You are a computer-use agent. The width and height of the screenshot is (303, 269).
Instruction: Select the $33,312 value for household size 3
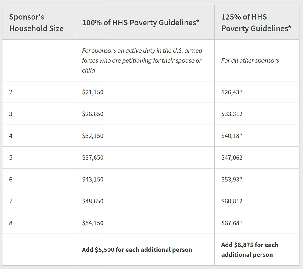coord(232,114)
